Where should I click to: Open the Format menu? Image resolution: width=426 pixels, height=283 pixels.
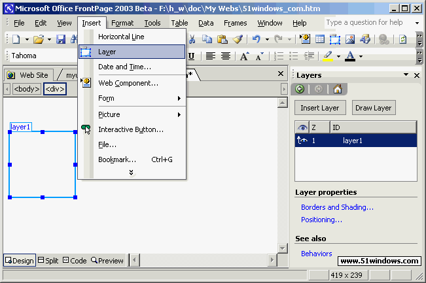122,23
